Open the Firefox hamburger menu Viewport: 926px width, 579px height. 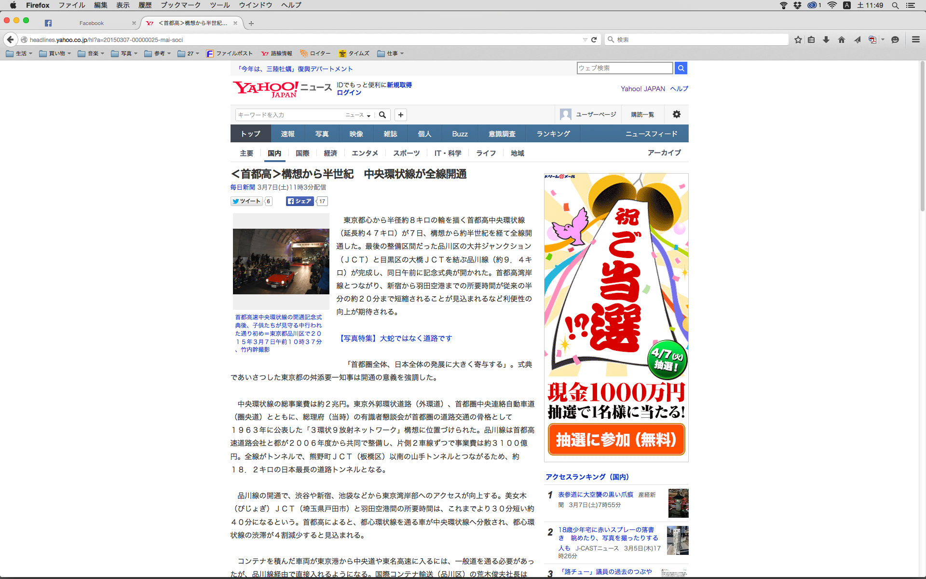[915, 40]
